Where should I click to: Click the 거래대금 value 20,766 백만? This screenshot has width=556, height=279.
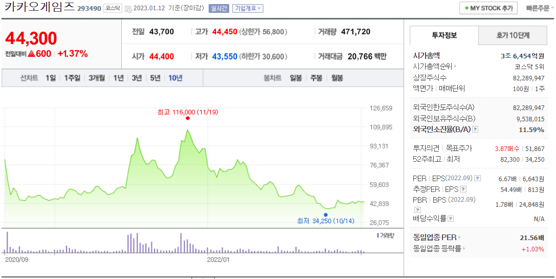point(367,56)
